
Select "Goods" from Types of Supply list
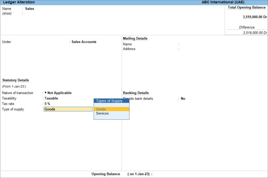(101, 109)
